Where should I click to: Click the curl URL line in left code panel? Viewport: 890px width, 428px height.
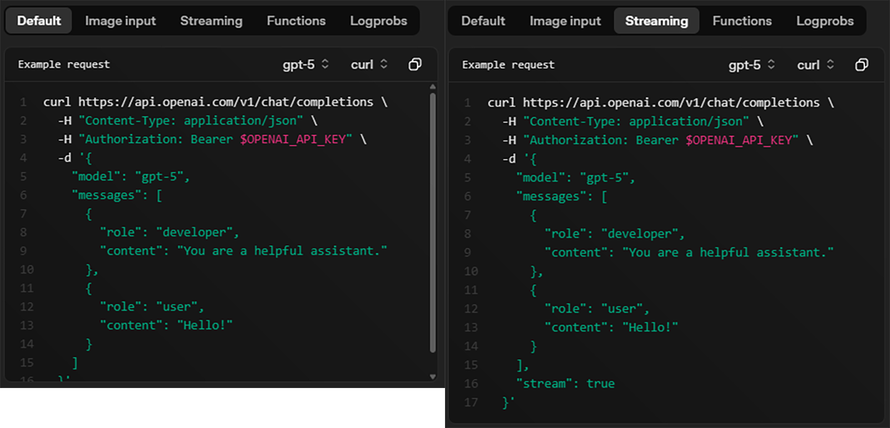(x=215, y=102)
